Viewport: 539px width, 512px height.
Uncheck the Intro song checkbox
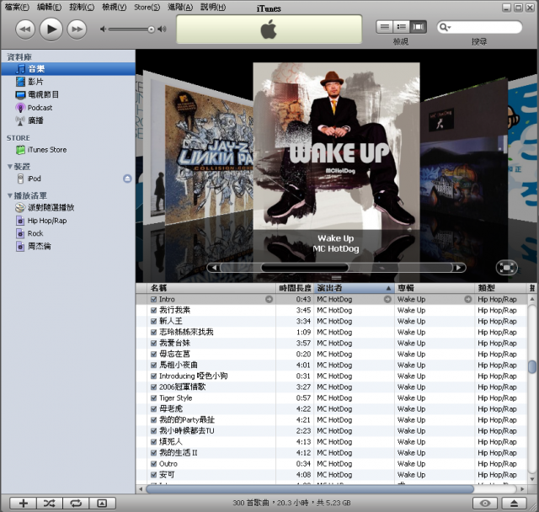point(153,299)
